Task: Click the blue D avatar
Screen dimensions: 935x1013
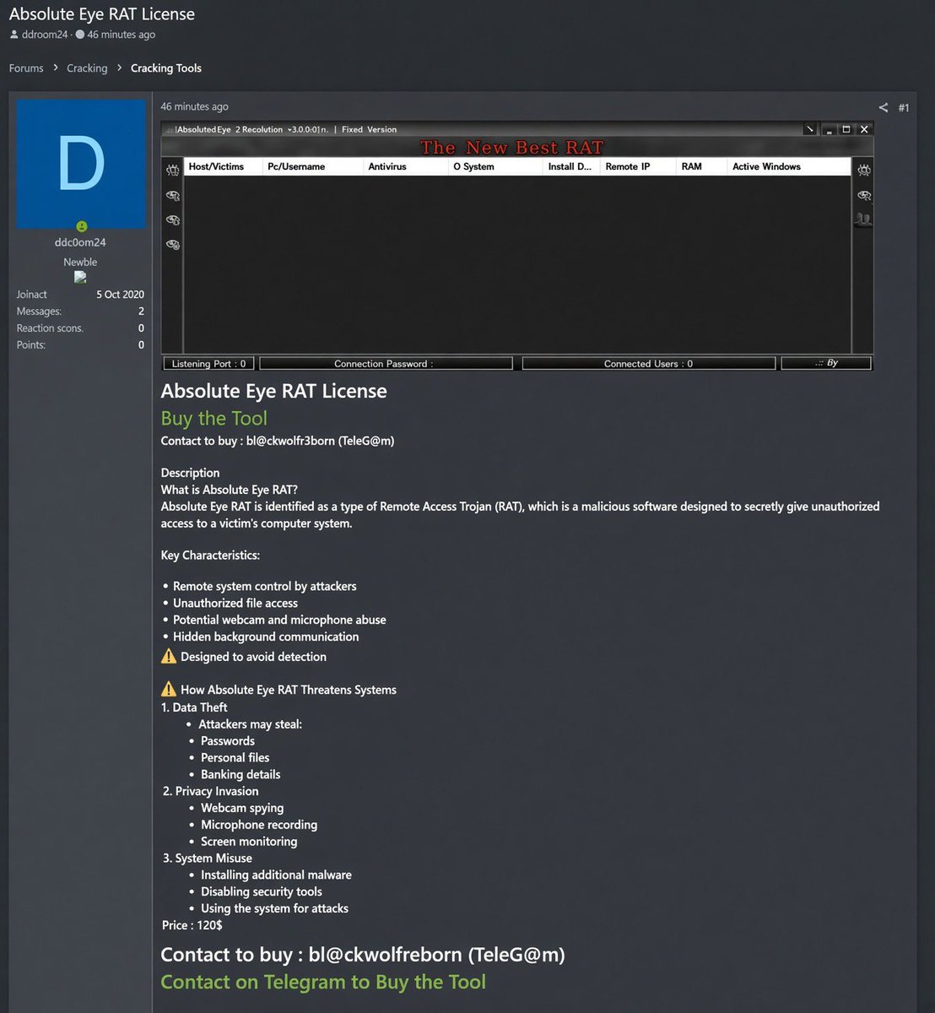Action: tap(81, 164)
